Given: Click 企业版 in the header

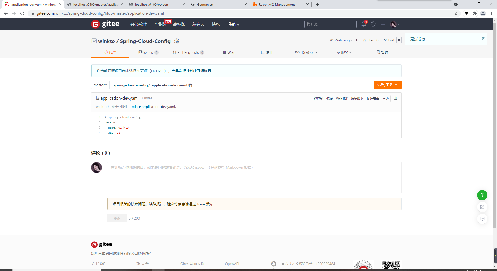Looking at the screenshot, I should point(160,24).
